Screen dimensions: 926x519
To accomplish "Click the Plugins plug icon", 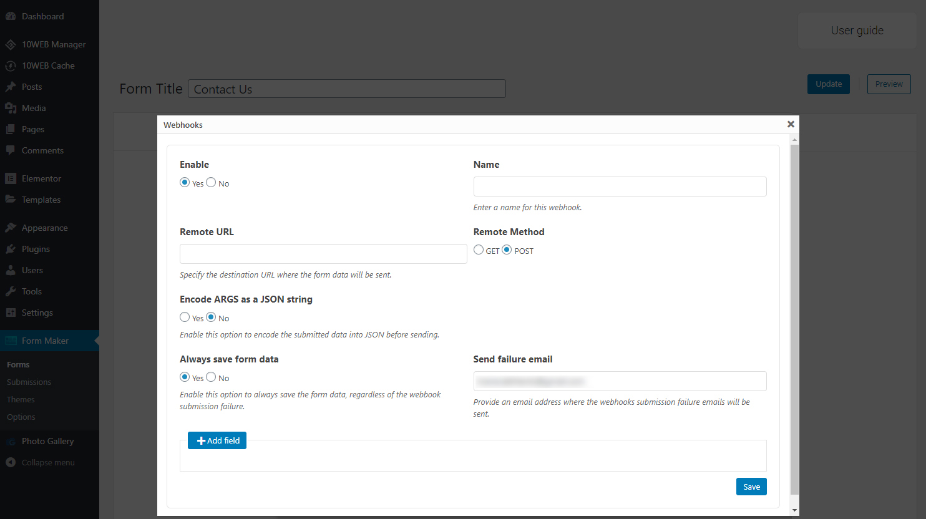I will pyautogui.click(x=11, y=249).
